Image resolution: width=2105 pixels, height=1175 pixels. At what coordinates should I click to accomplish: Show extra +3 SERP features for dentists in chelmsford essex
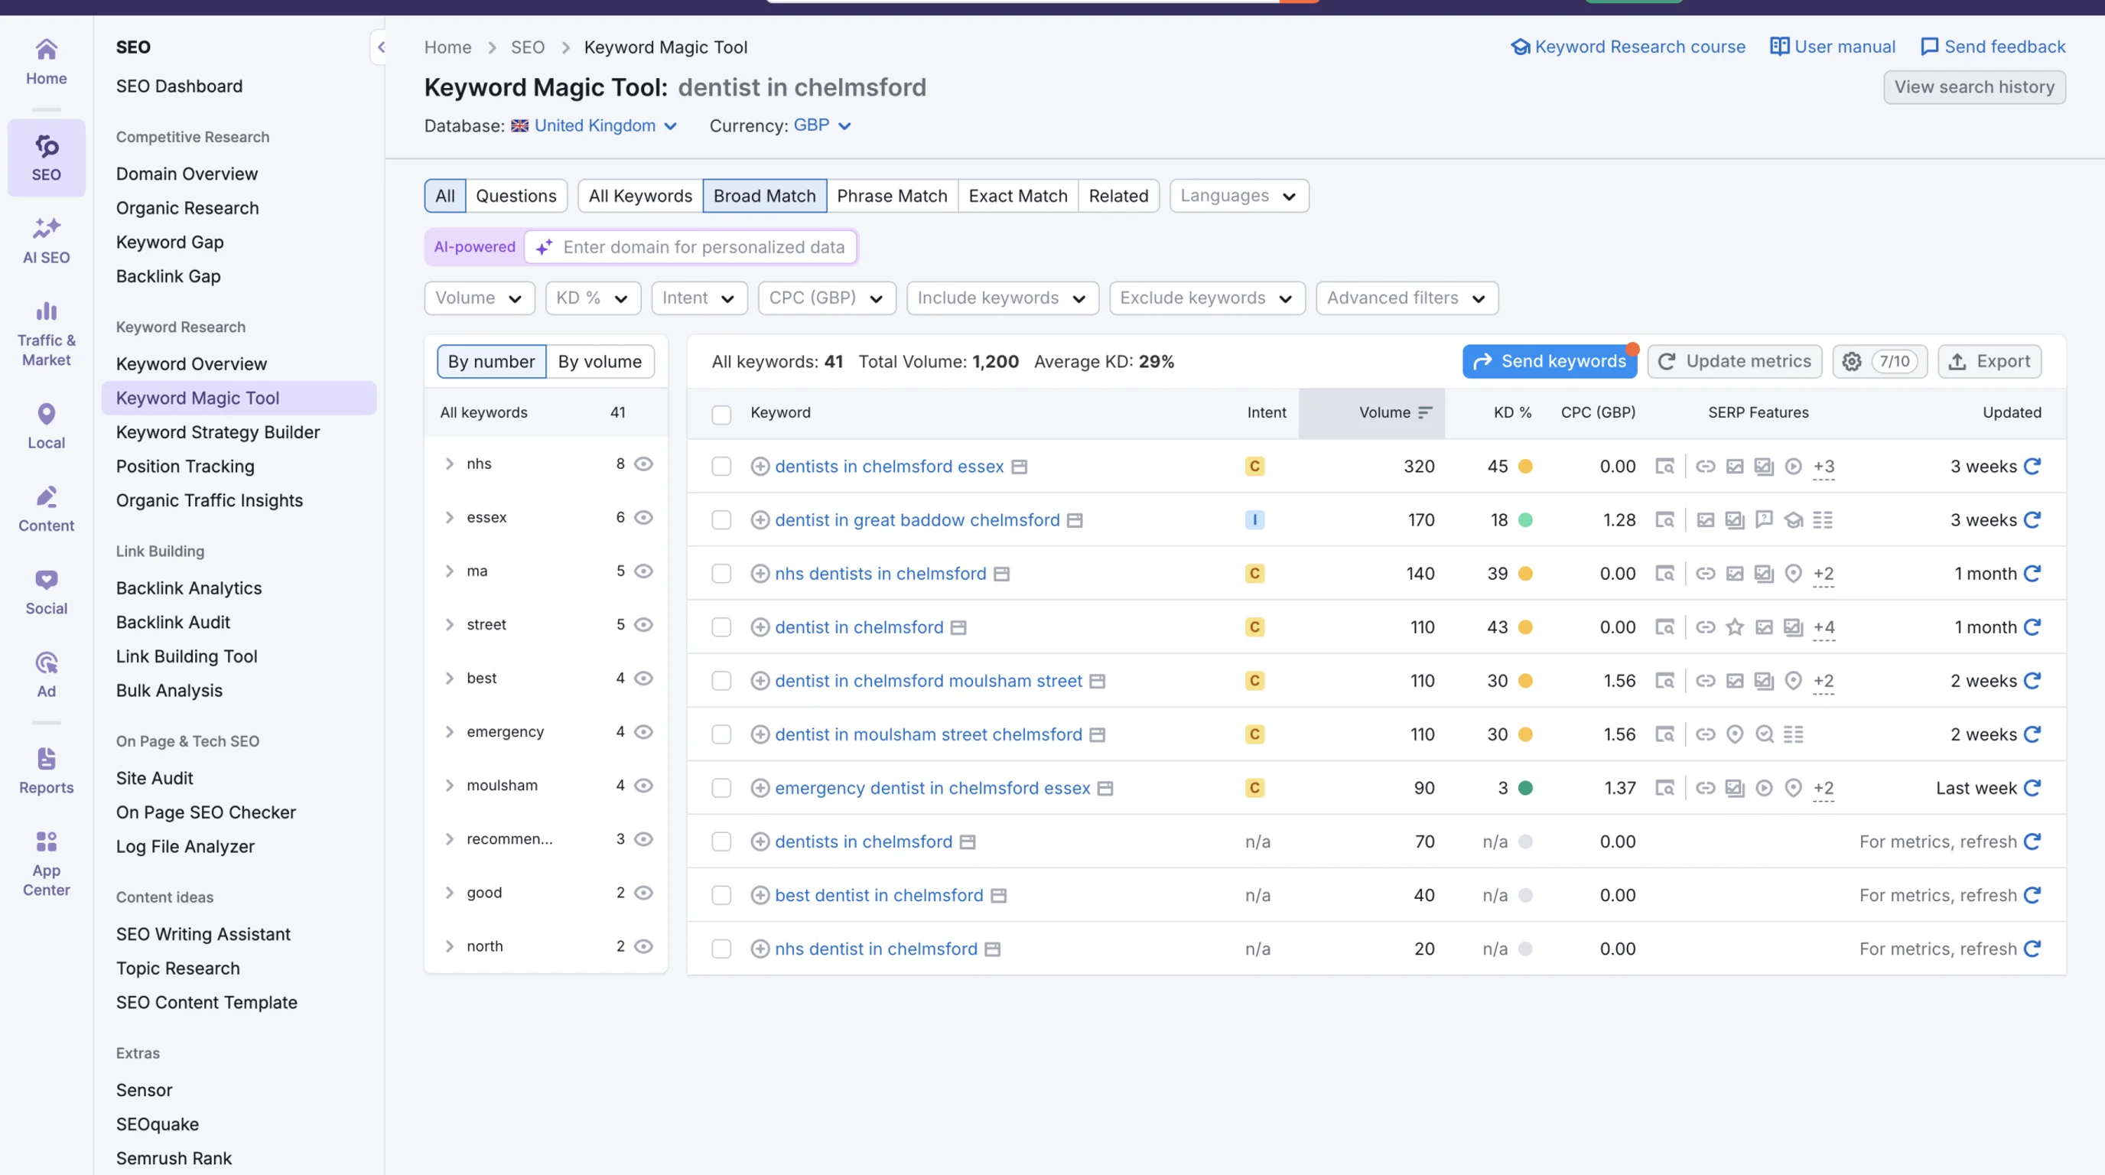1824,467
